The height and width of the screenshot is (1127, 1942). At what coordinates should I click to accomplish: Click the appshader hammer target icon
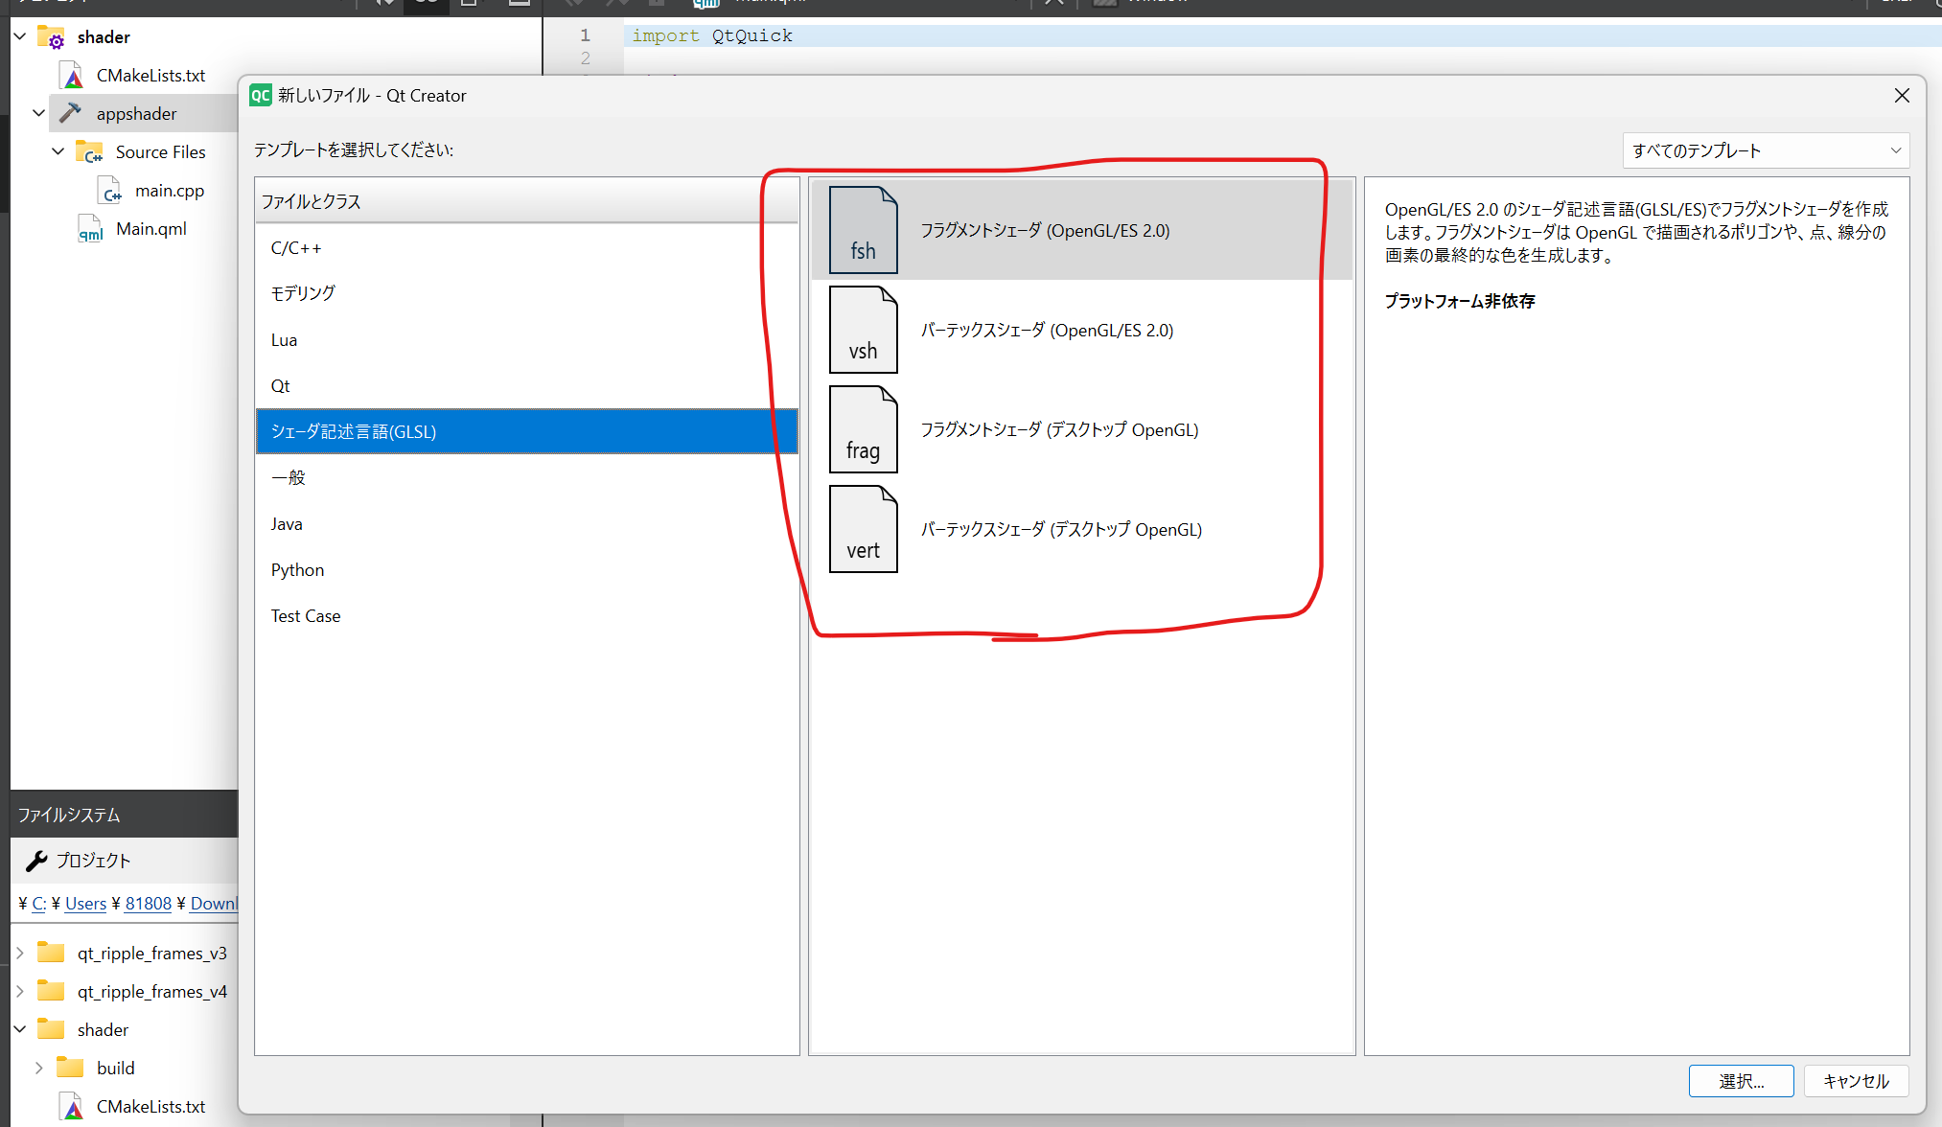point(70,113)
